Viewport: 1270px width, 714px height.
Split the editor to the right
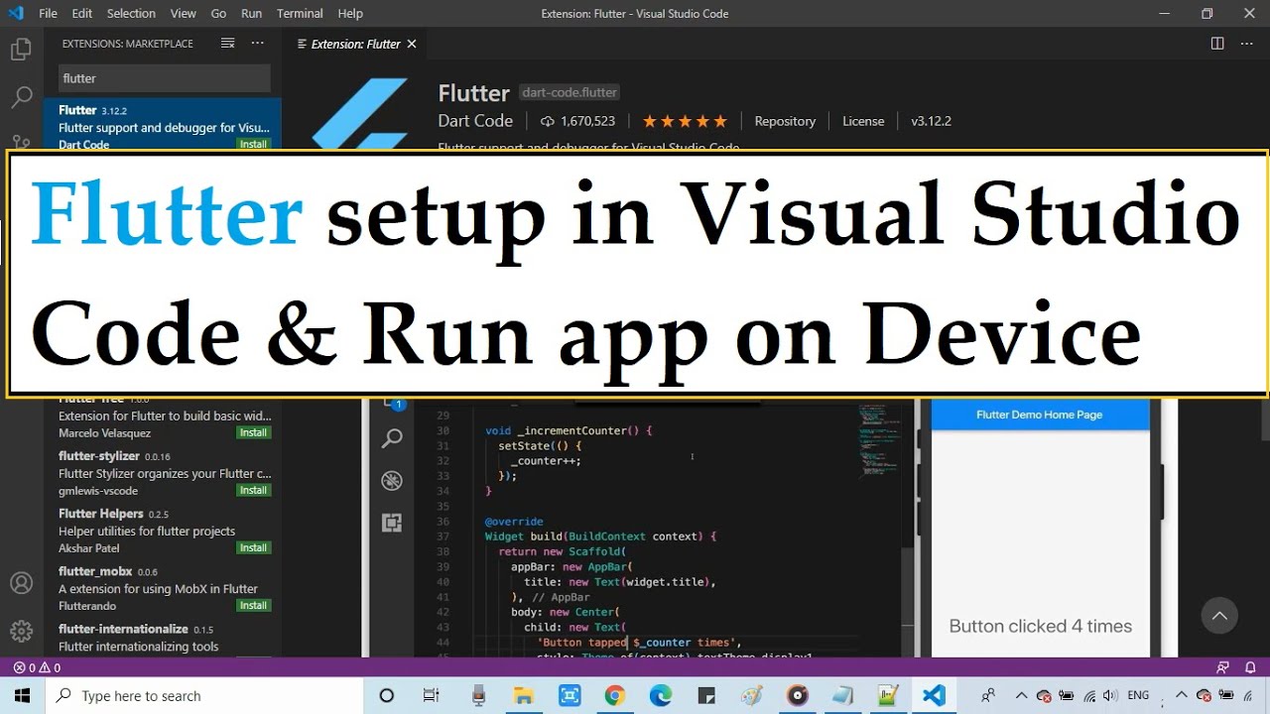(1217, 44)
